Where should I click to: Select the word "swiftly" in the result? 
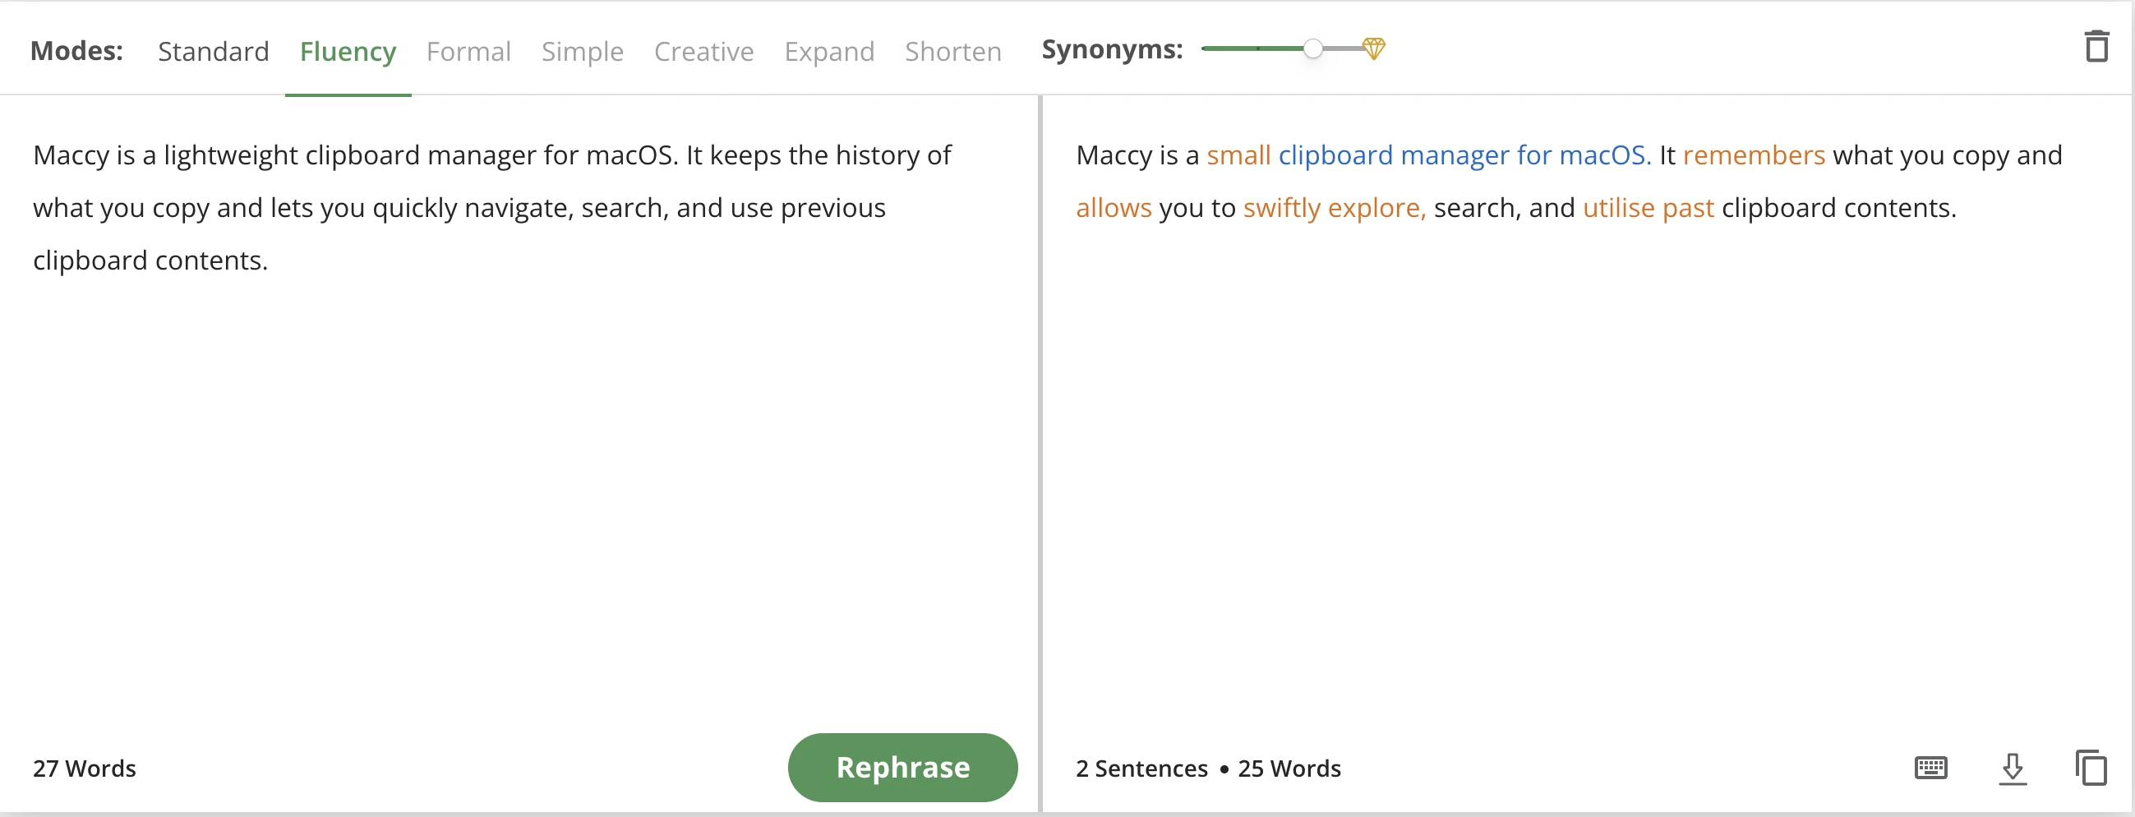[x=1281, y=208]
